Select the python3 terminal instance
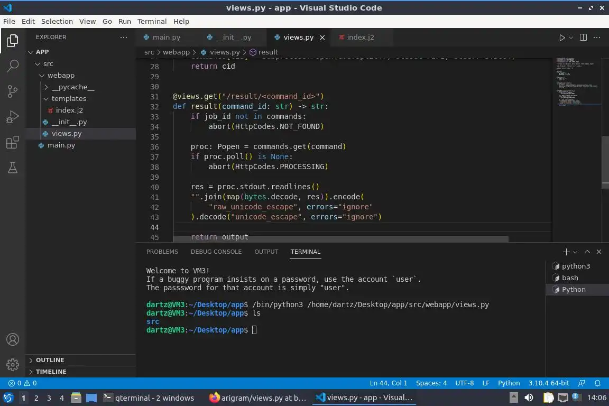The height and width of the screenshot is (406, 609). pyautogui.click(x=577, y=266)
